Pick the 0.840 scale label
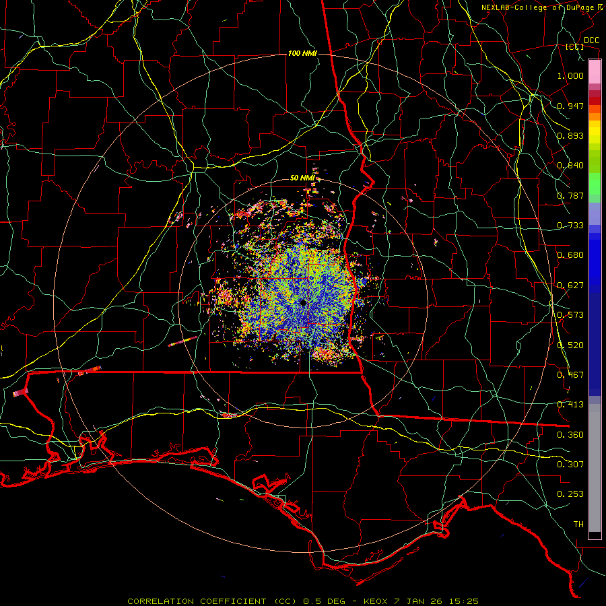 point(570,166)
